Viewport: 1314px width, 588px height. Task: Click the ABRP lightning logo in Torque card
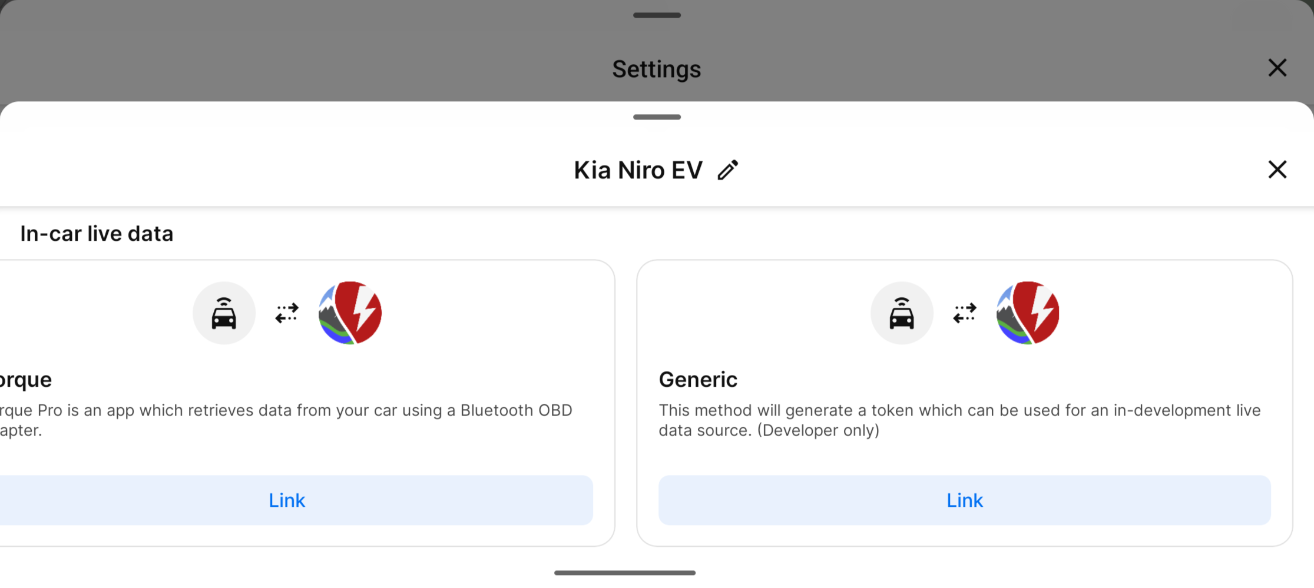(350, 313)
